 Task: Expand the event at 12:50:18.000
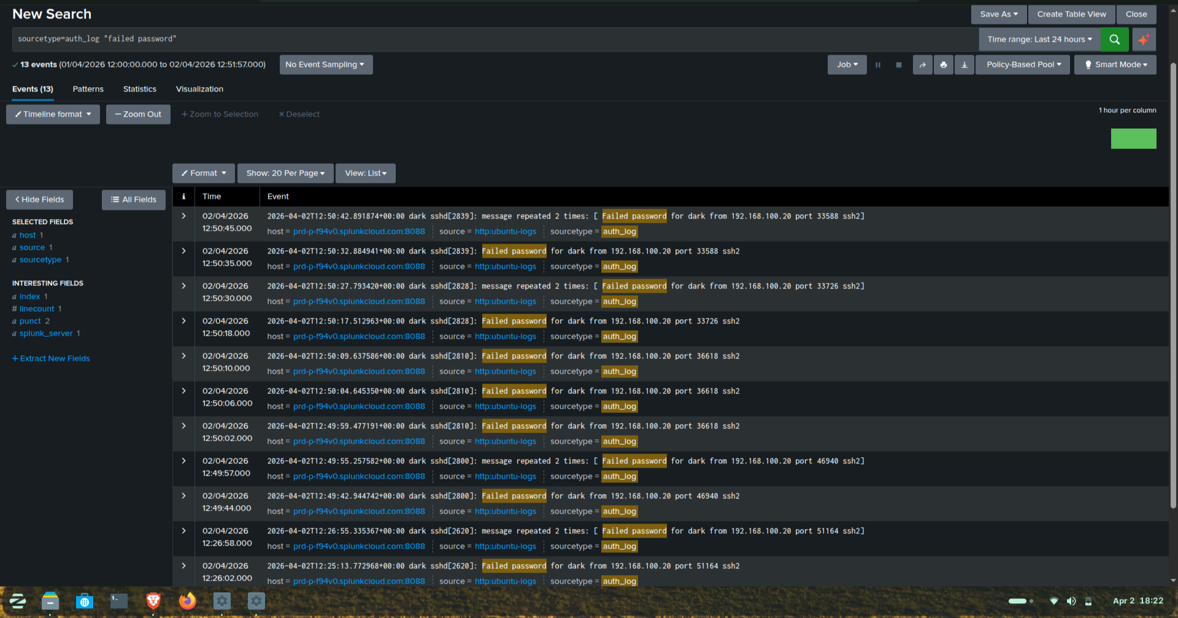183,321
